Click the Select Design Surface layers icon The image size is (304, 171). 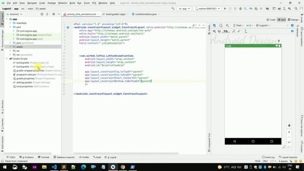click(x=214, y=25)
